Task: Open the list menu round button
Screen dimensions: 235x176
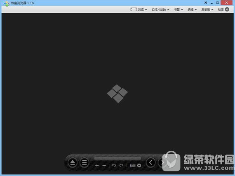Action: (85, 162)
